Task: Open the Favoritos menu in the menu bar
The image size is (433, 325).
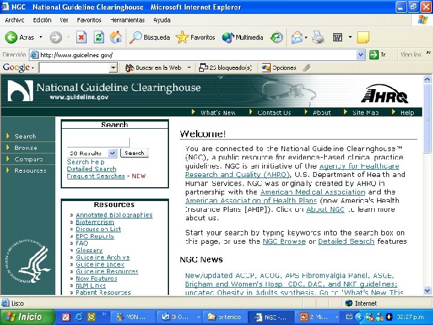Action: [x=89, y=20]
